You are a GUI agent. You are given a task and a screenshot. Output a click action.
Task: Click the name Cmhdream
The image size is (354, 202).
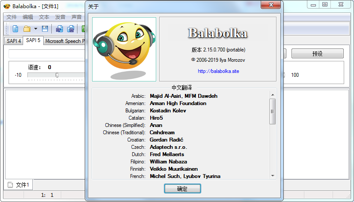pyautogui.click(x=162, y=133)
